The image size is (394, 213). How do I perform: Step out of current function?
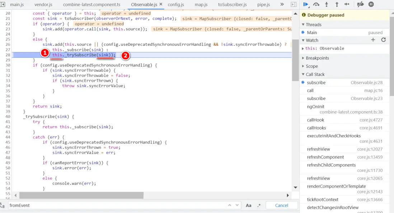pyautogui.click(x=337, y=4)
